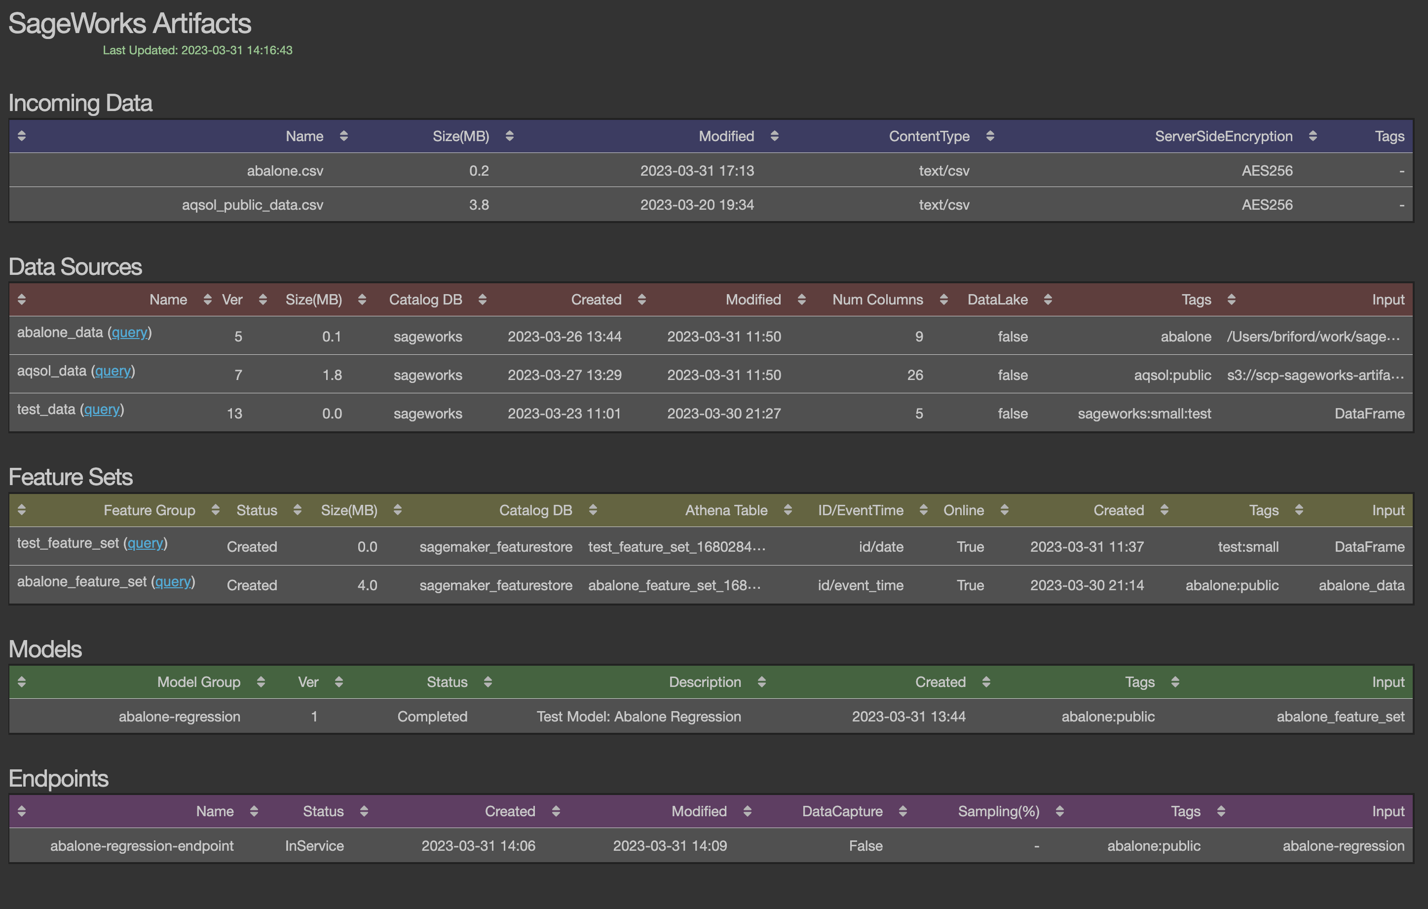Click sort arrows between Modified and DataCapture headers
The width and height of the screenshot is (1428, 909).
click(747, 811)
